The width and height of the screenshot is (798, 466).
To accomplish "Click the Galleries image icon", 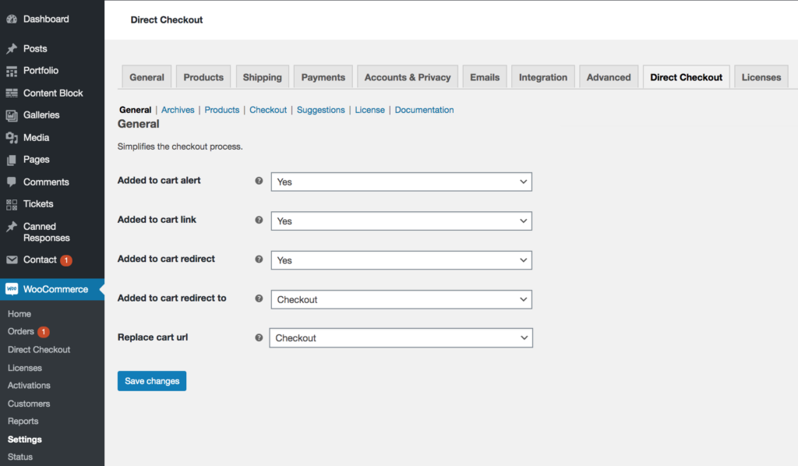I will click(12, 115).
